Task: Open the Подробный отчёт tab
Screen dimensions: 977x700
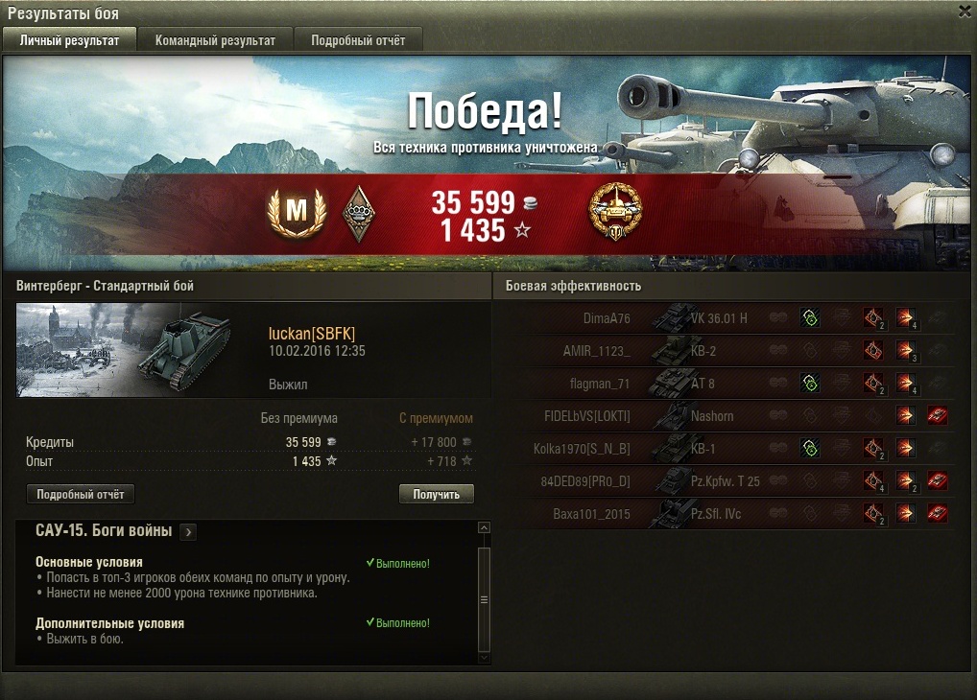Action: (358, 40)
